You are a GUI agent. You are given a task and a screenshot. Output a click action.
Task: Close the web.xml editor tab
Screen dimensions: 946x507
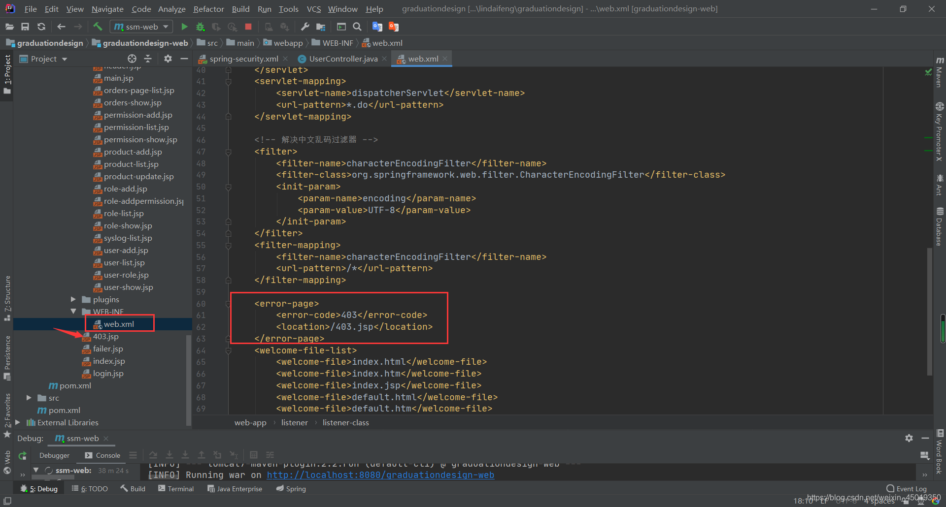point(445,59)
